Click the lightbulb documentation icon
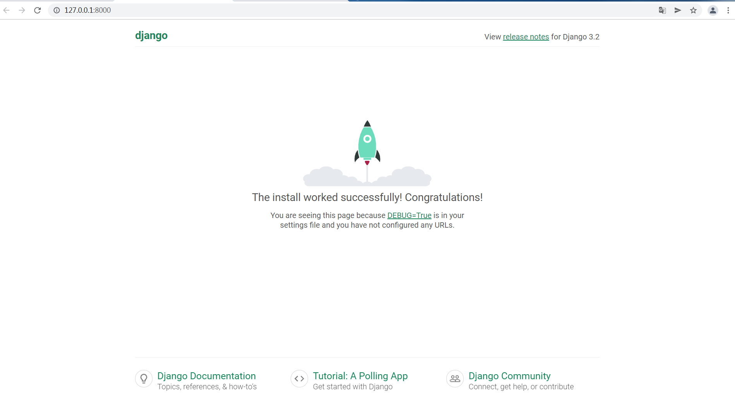The image size is (735, 397). coord(144,378)
